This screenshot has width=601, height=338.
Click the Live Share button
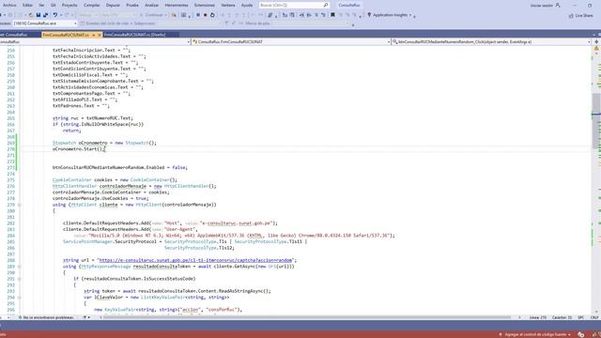pyautogui.click(x=580, y=15)
